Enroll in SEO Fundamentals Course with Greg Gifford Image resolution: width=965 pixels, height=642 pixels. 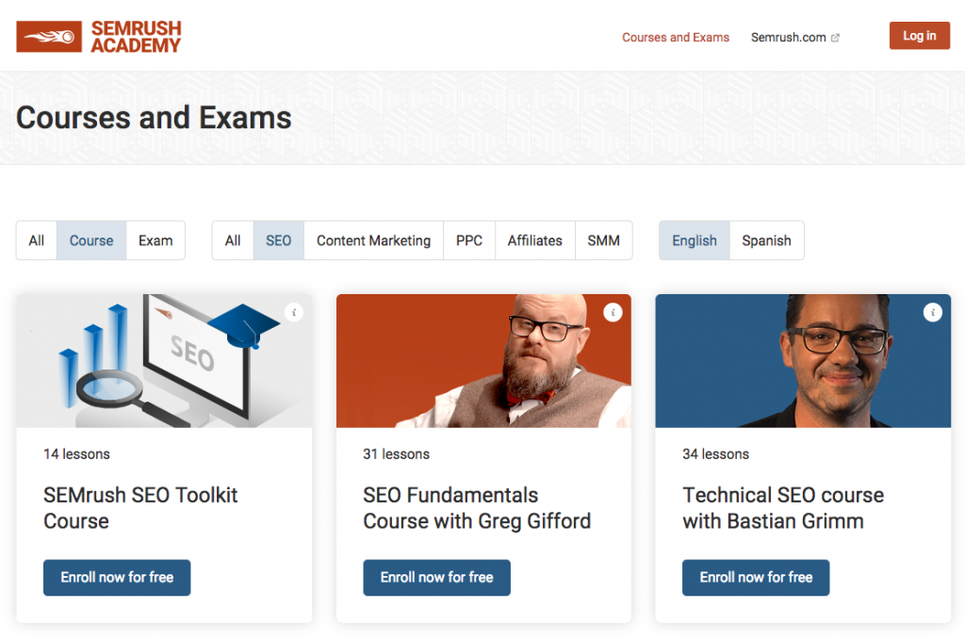pyautogui.click(x=436, y=578)
